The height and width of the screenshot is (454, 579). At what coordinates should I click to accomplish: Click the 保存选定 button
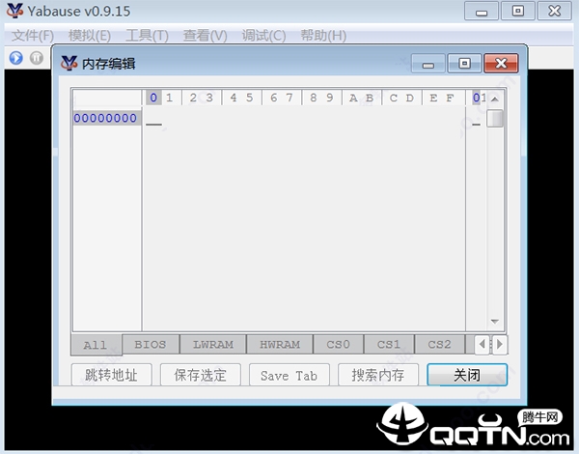[200, 375]
